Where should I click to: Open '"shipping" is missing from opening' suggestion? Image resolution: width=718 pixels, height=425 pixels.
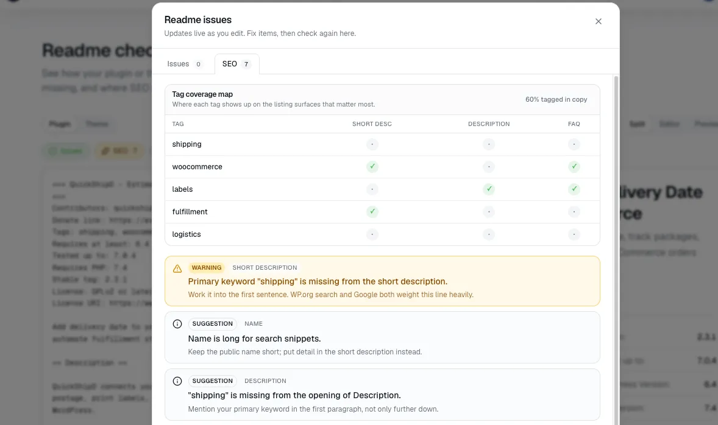click(x=382, y=395)
